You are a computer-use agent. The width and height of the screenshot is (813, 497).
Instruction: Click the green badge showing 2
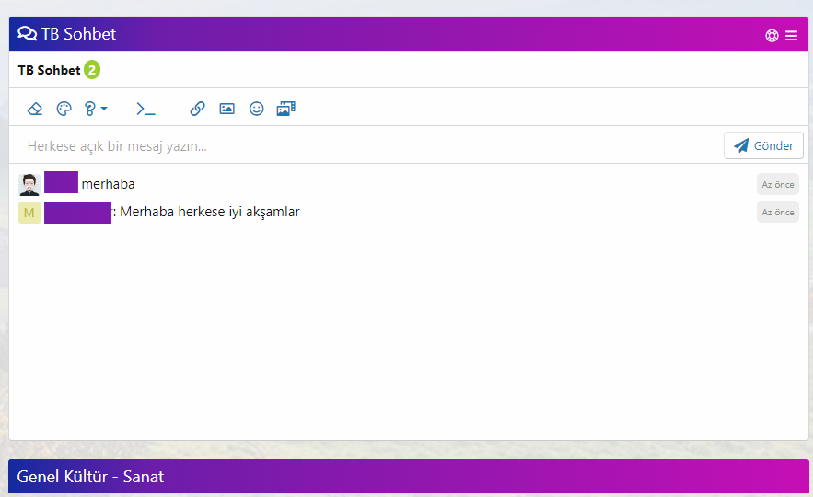pos(92,69)
